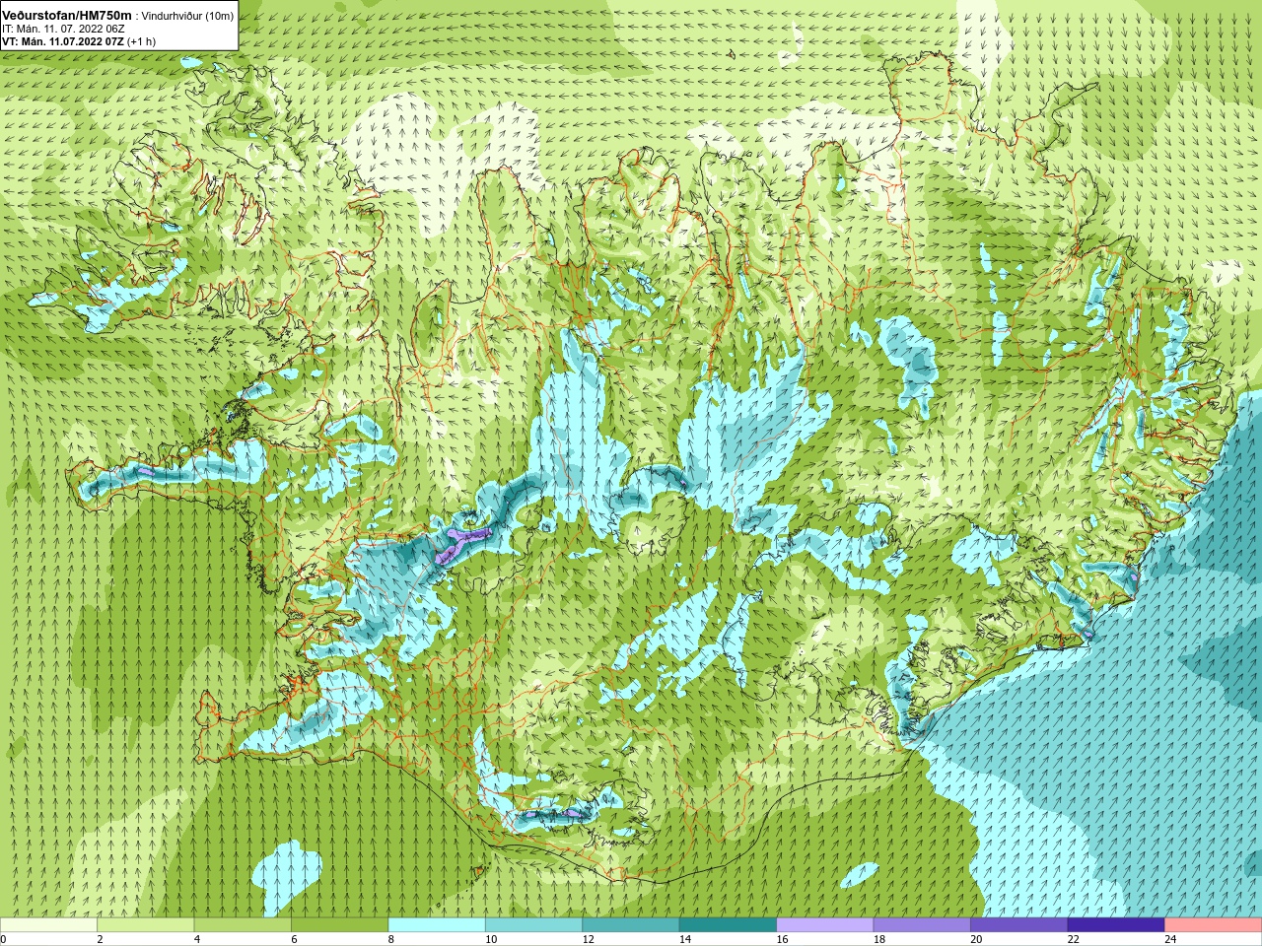The height and width of the screenshot is (946, 1262).
Task: Click the scale number 4 below the legend
Action: 197,940
